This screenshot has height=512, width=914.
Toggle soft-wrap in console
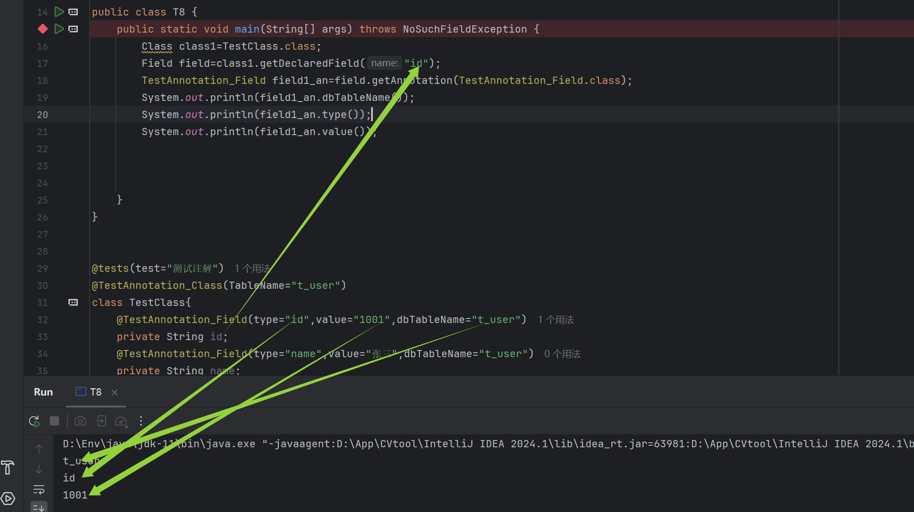pos(39,489)
